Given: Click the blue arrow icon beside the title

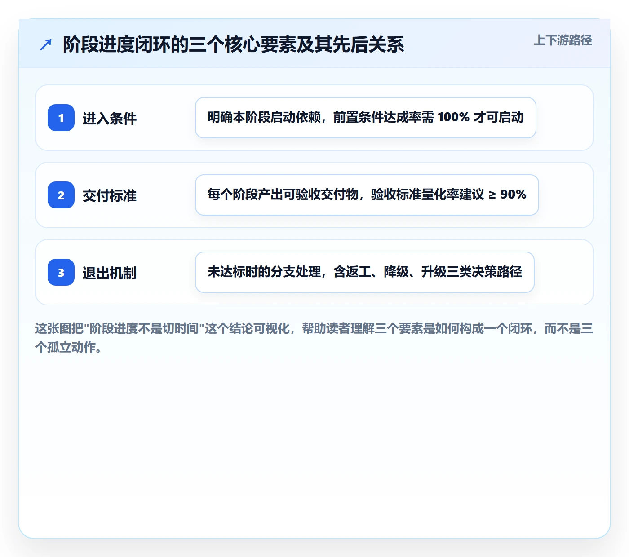Looking at the screenshot, I should 46,44.
